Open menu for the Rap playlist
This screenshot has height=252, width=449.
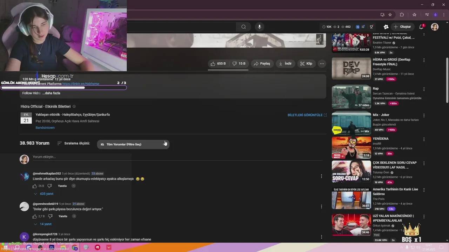[x=424, y=89]
